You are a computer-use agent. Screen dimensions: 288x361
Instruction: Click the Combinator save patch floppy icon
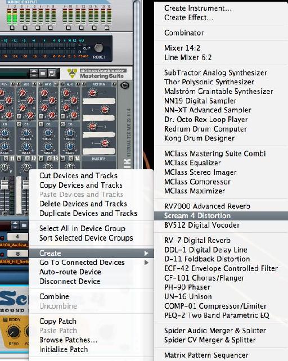click(x=52, y=74)
